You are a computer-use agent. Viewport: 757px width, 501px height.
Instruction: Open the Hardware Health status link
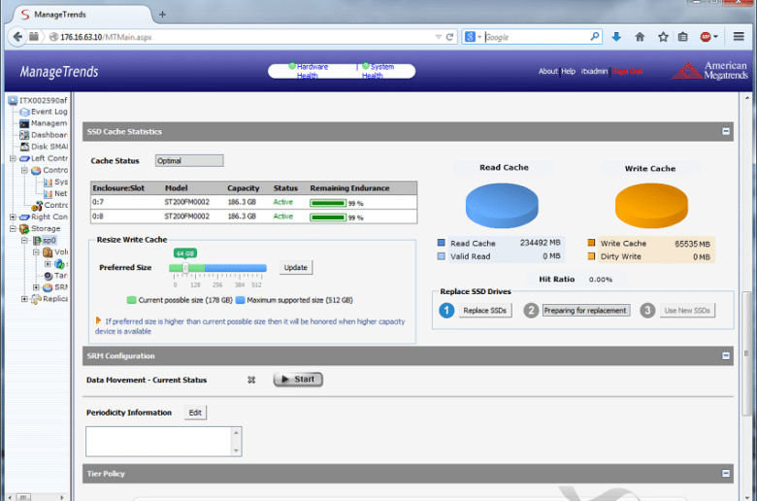pos(312,71)
